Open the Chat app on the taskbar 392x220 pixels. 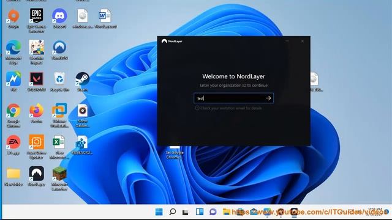click(213, 212)
